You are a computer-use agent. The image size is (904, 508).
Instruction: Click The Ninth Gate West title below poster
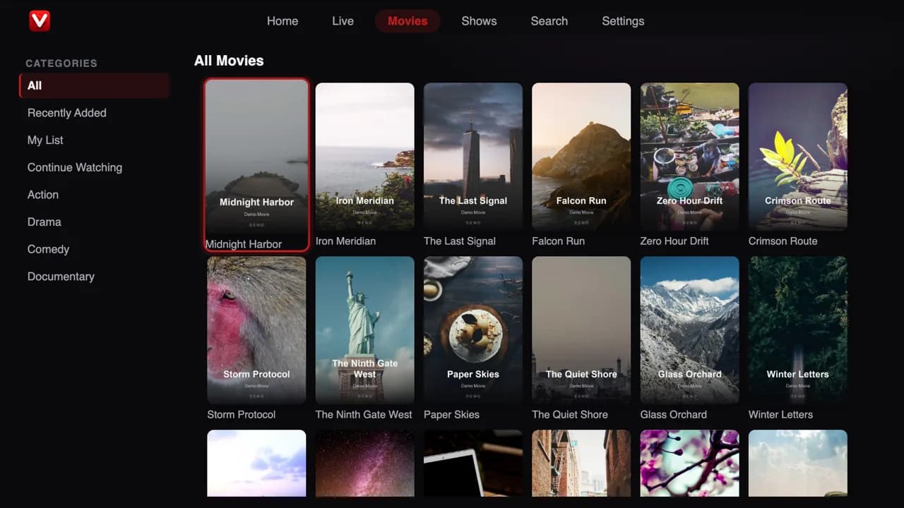click(364, 415)
